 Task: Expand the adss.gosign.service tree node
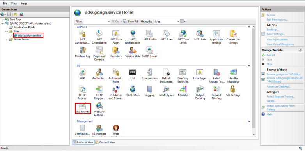[x=11, y=35]
